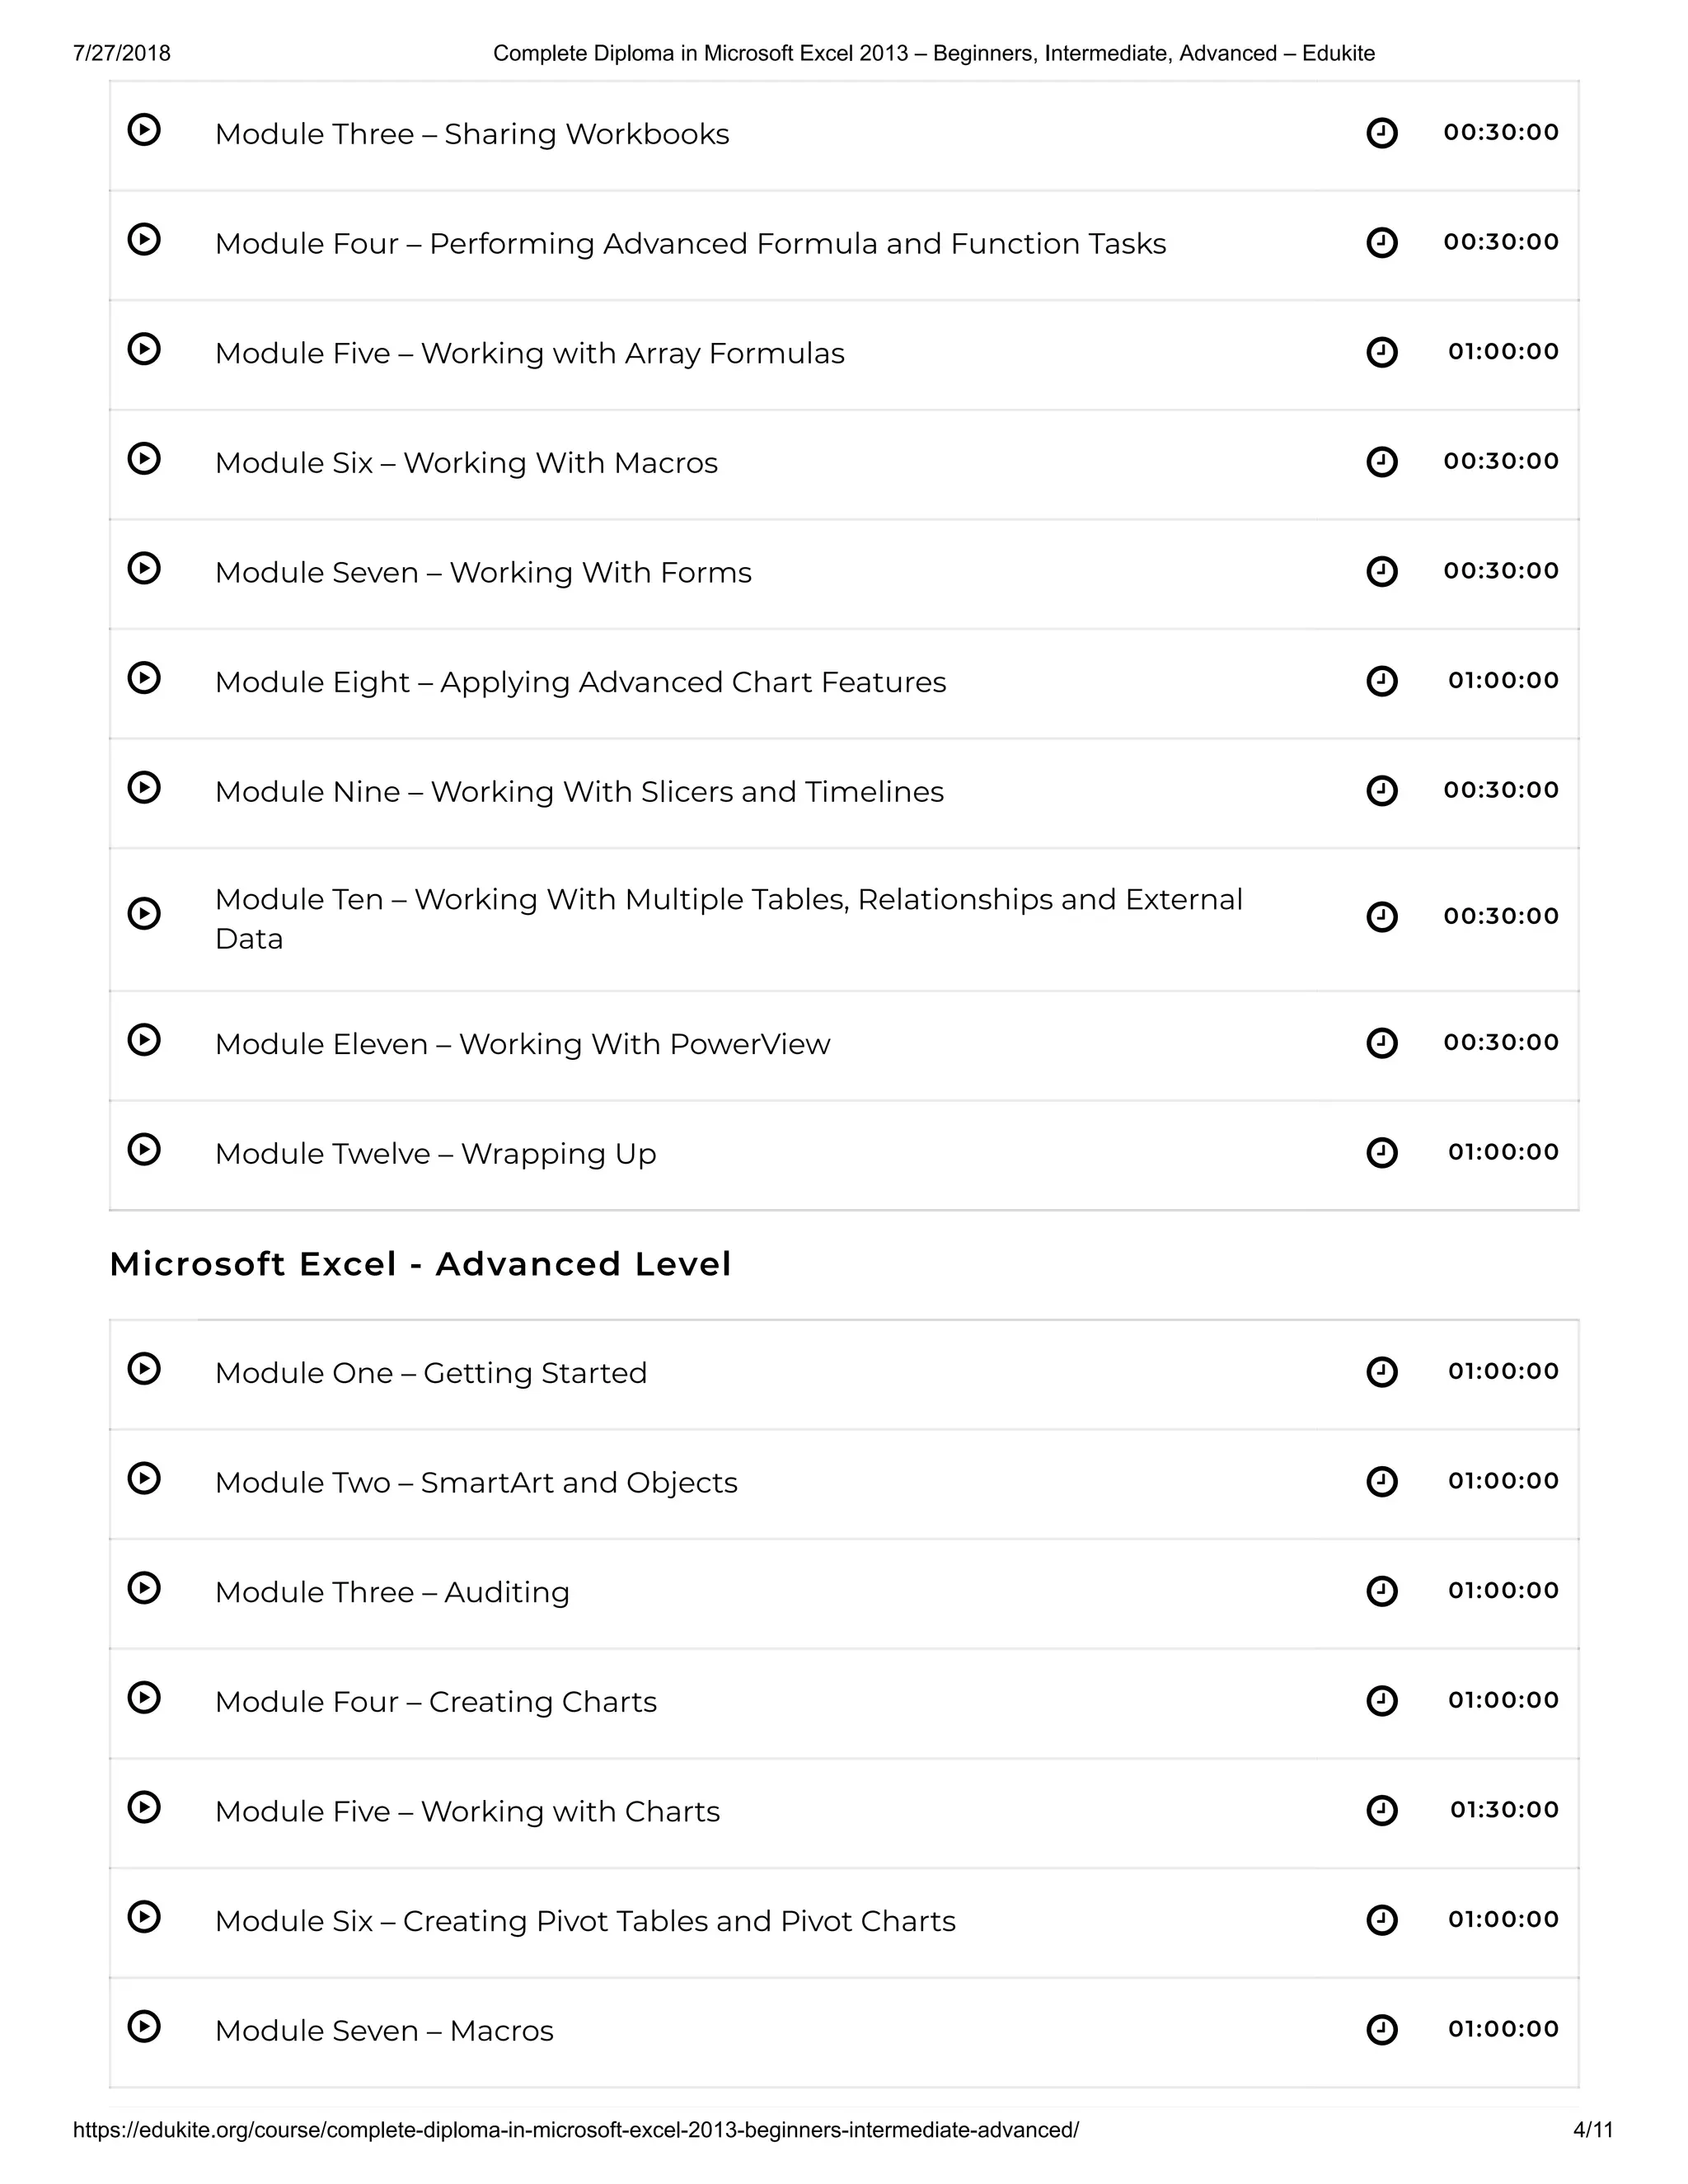Click clock icon on Working With Forms row
This screenshot has height=2184, width=1688.
[x=1381, y=571]
